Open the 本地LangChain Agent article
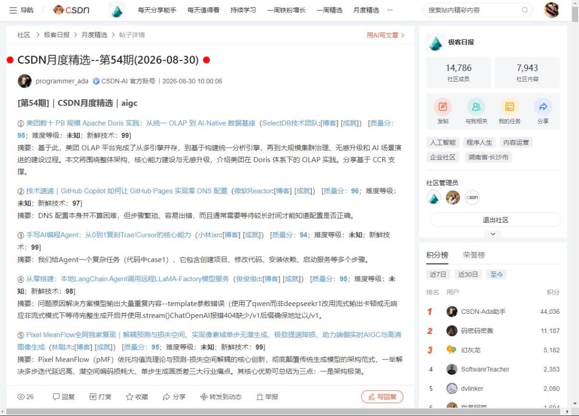Viewport: 579px width, 416px height. 127,279
